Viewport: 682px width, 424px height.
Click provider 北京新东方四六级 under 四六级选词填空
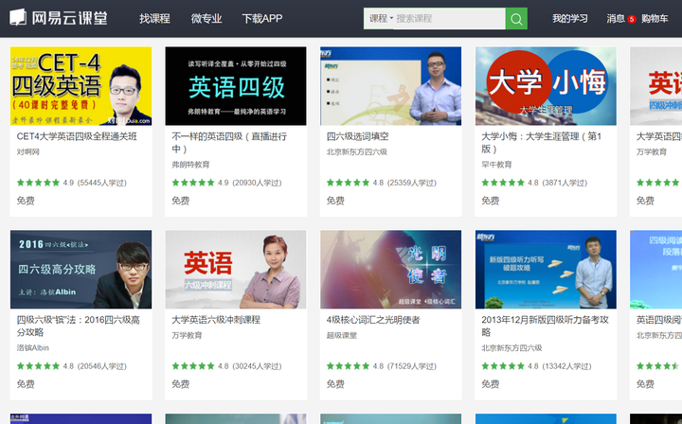[357, 152]
